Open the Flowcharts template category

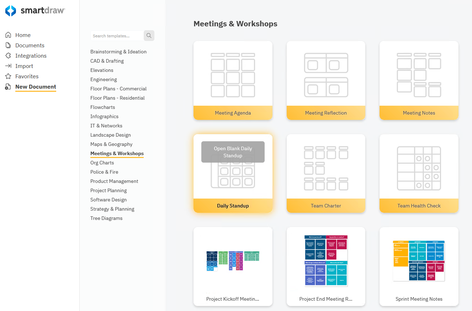click(x=102, y=107)
